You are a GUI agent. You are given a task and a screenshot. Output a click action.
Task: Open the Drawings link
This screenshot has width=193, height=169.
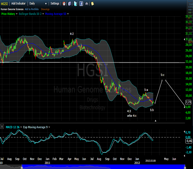point(45,9)
